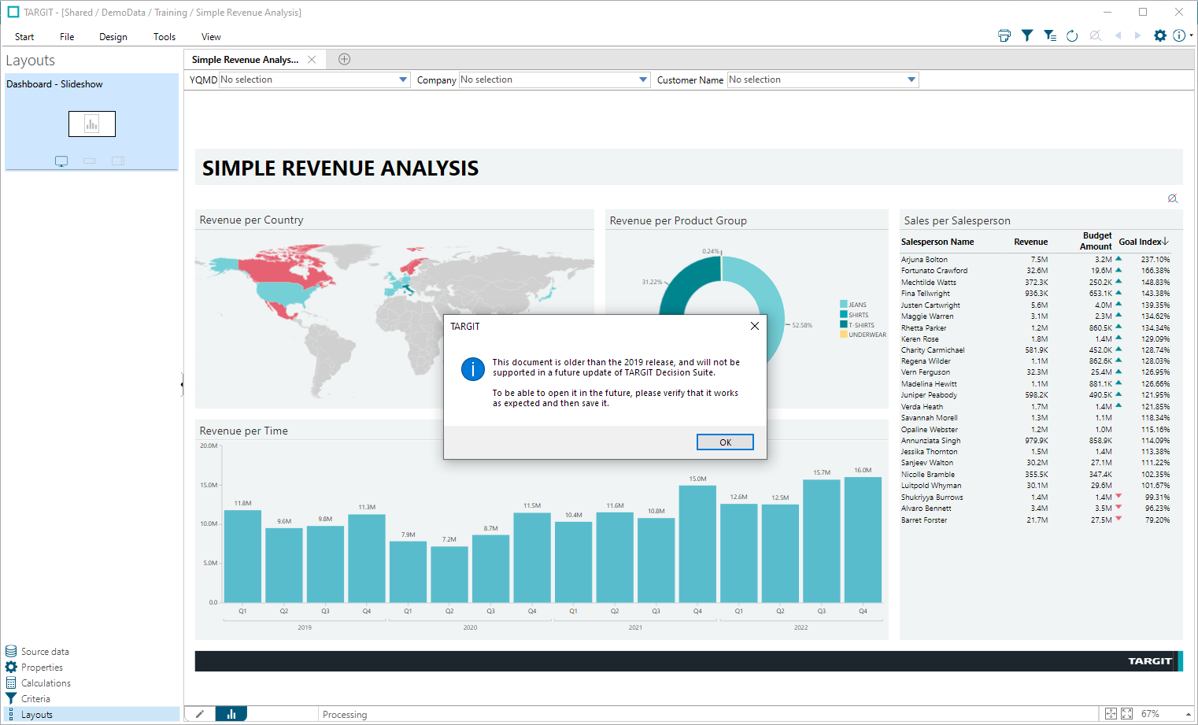The image size is (1198, 725).
Task: Open the Design menu
Action: point(113,37)
